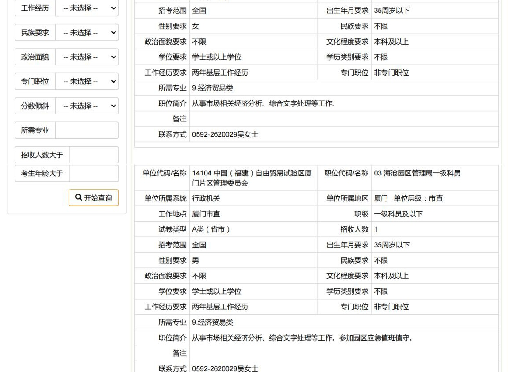Focus the 考生年龄大于 input field
Screen dimensions: 510x372
pyautogui.click(x=94, y=173)
